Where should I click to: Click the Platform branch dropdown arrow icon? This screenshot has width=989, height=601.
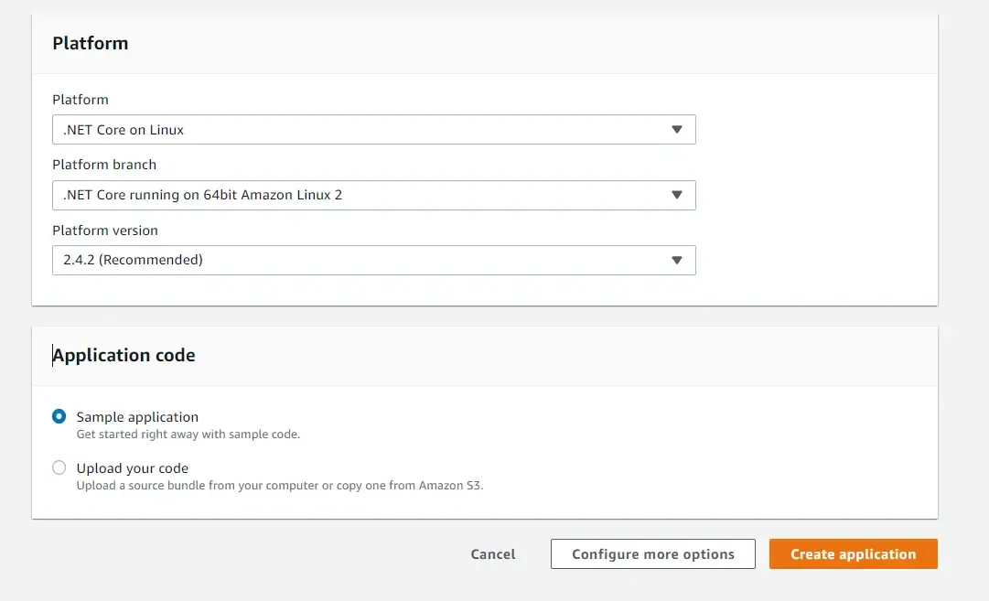[x=677, y=195]
